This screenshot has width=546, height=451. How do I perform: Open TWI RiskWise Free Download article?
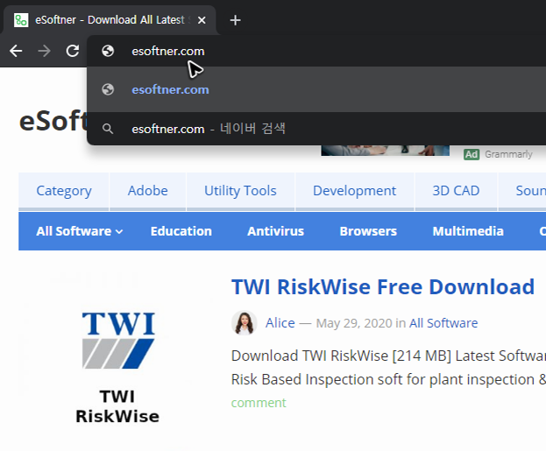(x=383, y=287)
